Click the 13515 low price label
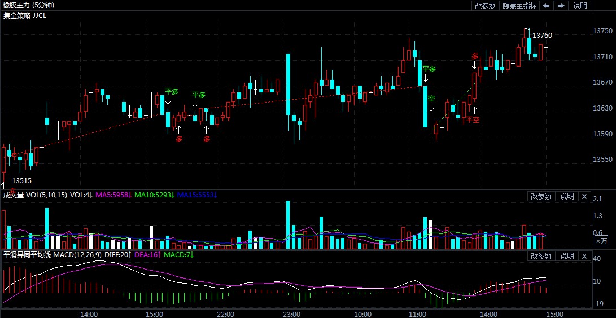Viewport: 616px width, 318px height. pyautogui.click(x=21, y=181)
